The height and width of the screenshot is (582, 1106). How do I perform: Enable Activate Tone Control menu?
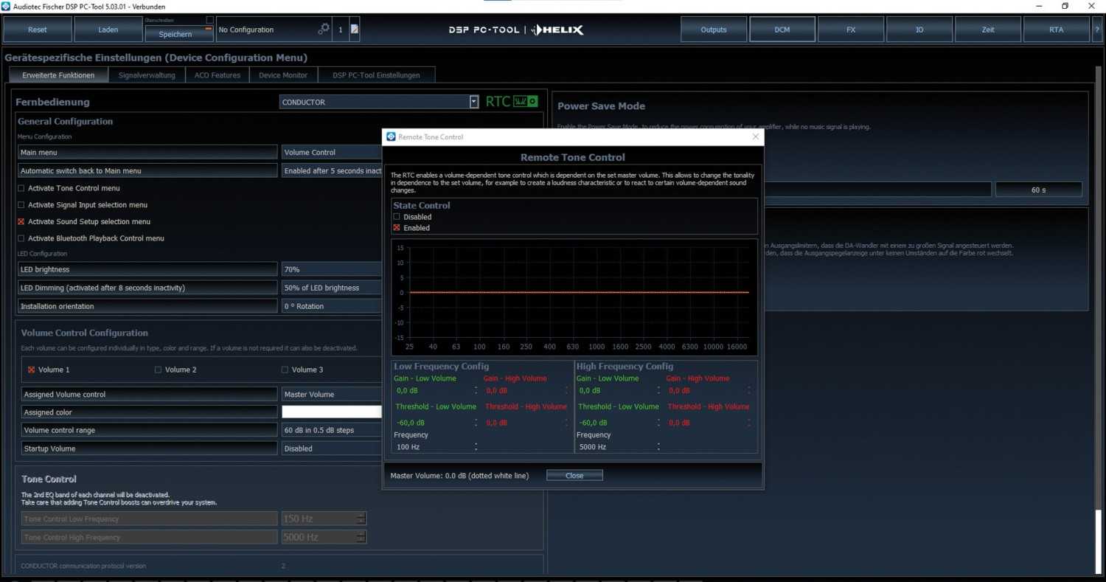21,188
